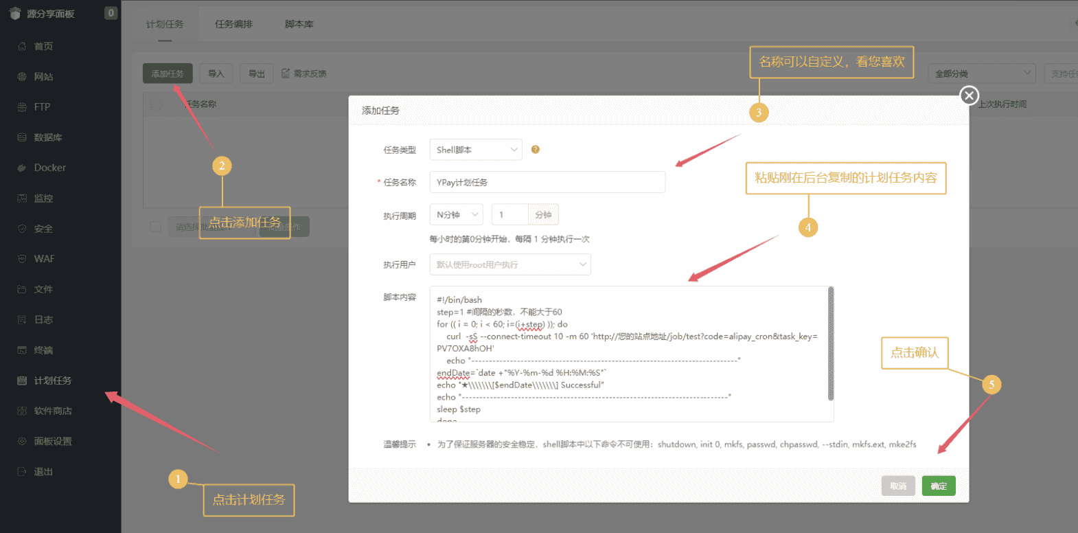Tick the checkbox beside the batch operation selector
The image size is (1078, 533).
click(x=156, y=227)
